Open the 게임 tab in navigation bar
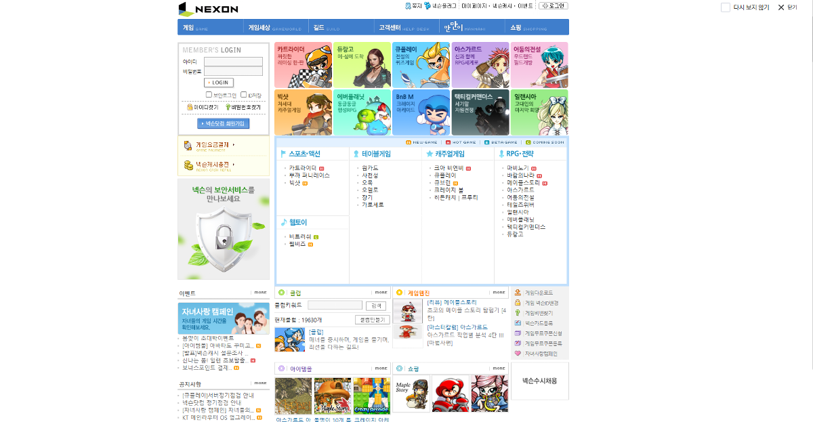 [189, 28]
